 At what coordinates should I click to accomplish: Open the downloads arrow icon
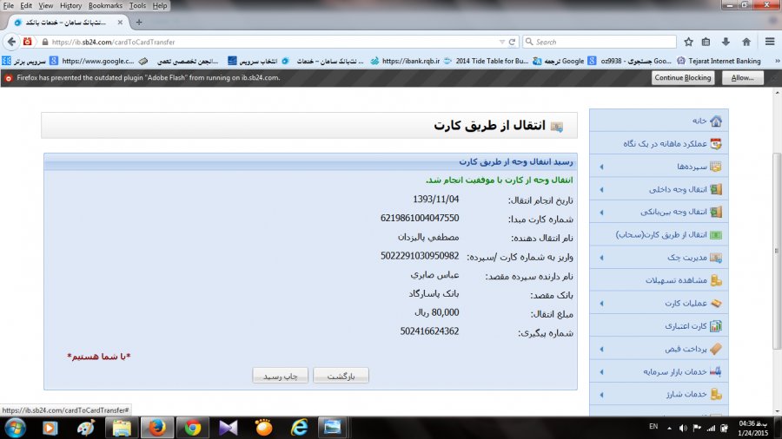point(726,42)
